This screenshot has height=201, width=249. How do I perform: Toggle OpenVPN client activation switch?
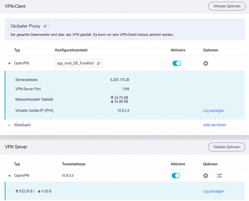pyautogui.click(x=177, y=63)
